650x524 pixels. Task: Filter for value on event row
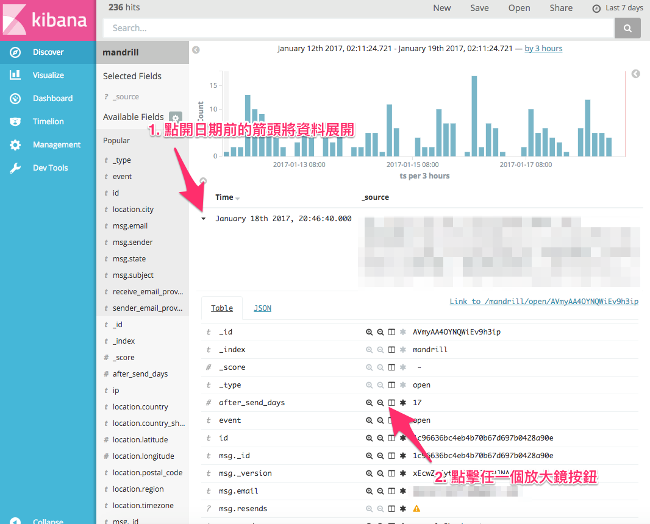click(x=369, y=420)
